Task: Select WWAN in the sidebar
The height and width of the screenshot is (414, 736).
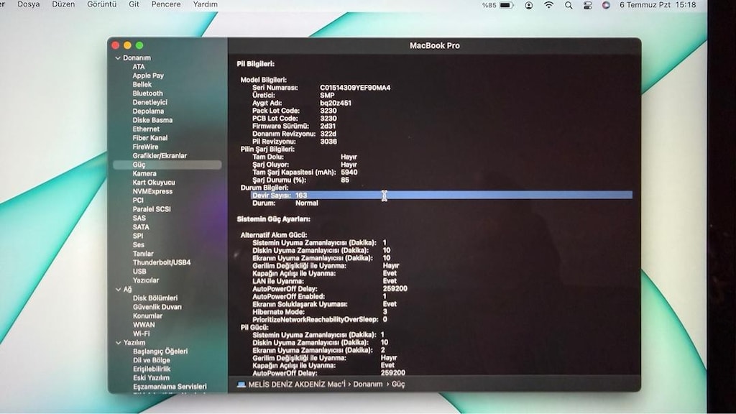Action: pos(144,325)
